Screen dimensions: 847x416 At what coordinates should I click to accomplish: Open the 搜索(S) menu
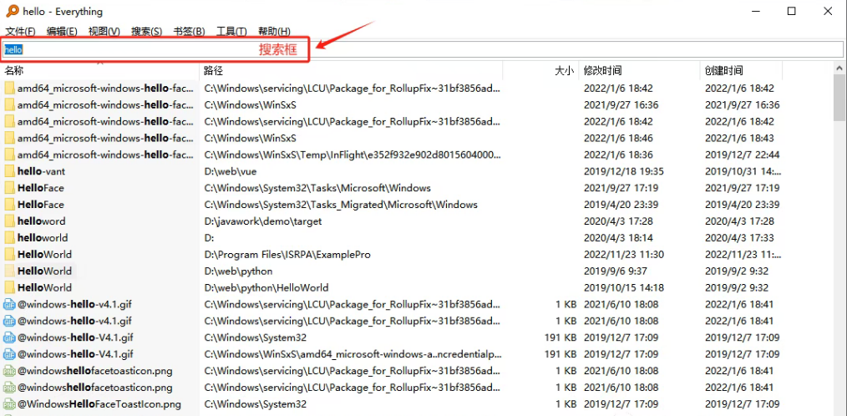tap(146, 32)
